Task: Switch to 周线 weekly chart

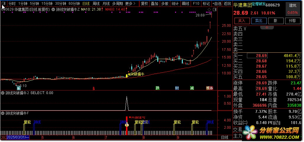Action: pyautogui.click(x=96, y=4)
